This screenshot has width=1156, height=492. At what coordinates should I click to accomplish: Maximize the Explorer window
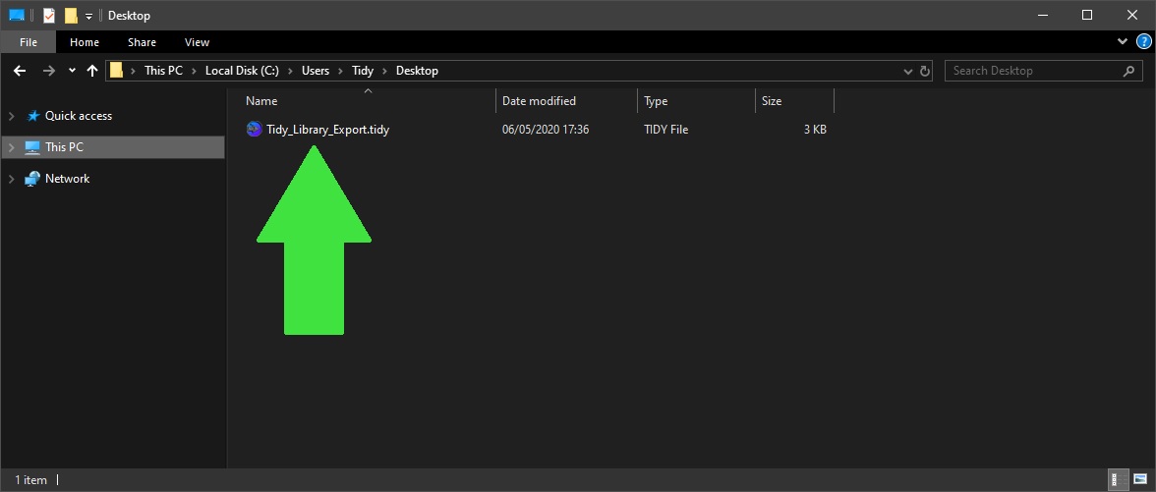coord(1087,16)
